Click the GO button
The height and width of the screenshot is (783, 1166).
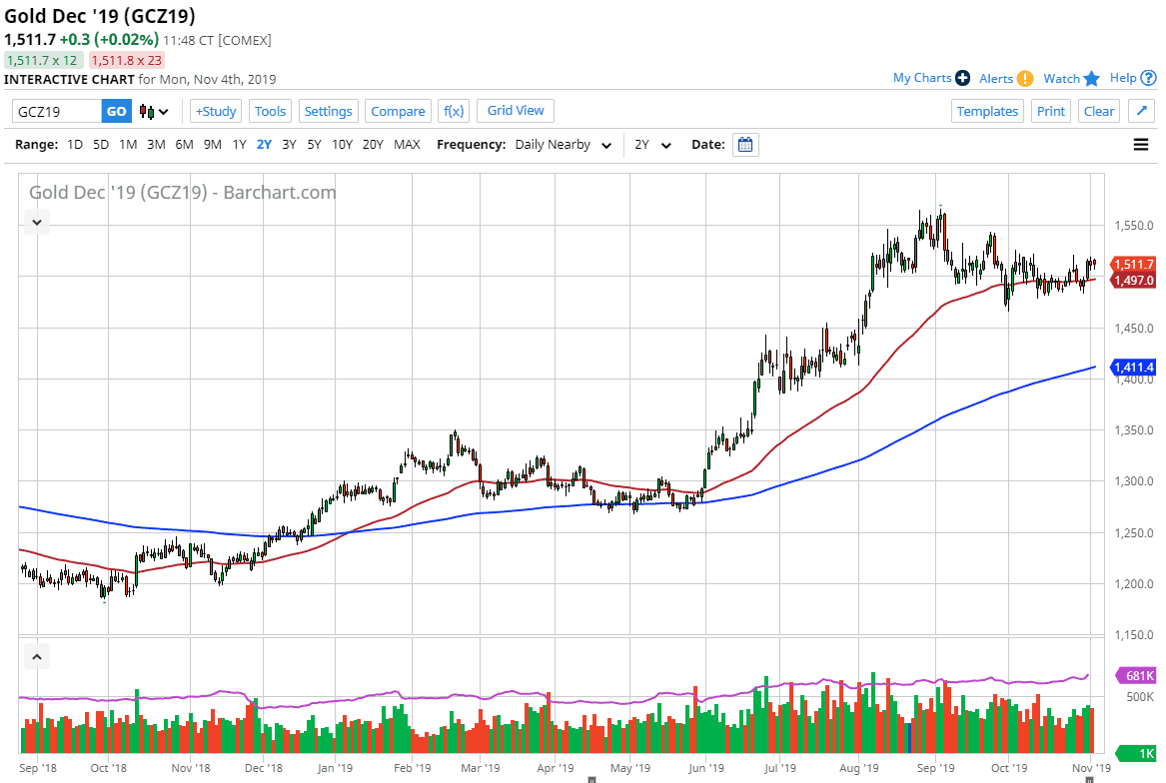[x=116, y=111]
